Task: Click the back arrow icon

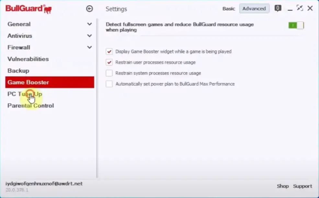Action: pos(89,9)
